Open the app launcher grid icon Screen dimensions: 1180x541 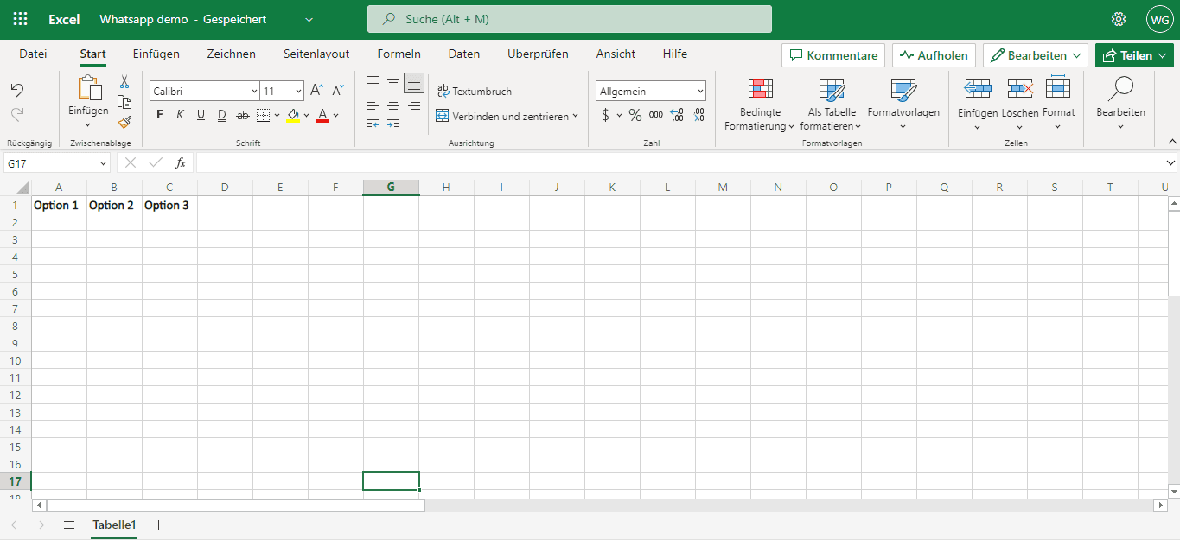(x=20, y=19)
